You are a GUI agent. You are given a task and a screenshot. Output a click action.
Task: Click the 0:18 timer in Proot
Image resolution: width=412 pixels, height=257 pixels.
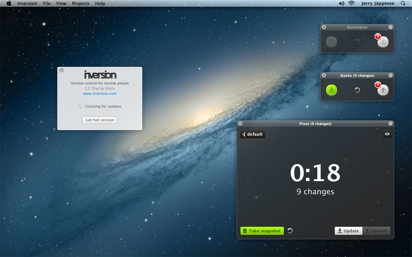tap(315, 173)
